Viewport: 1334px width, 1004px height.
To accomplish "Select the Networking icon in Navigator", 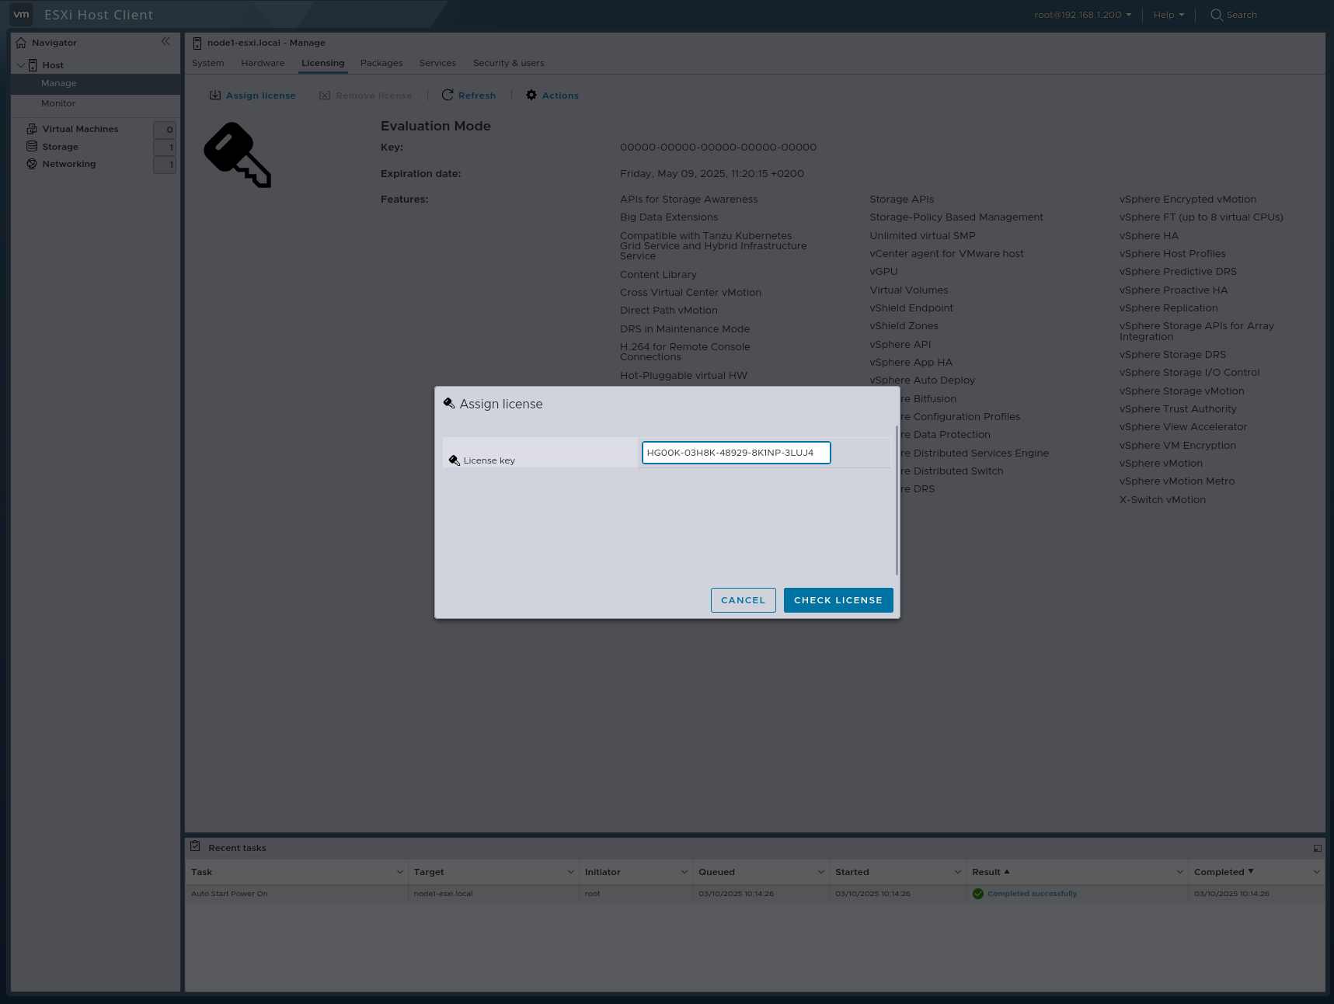I will pyautogui.click(x=31, y=163).
